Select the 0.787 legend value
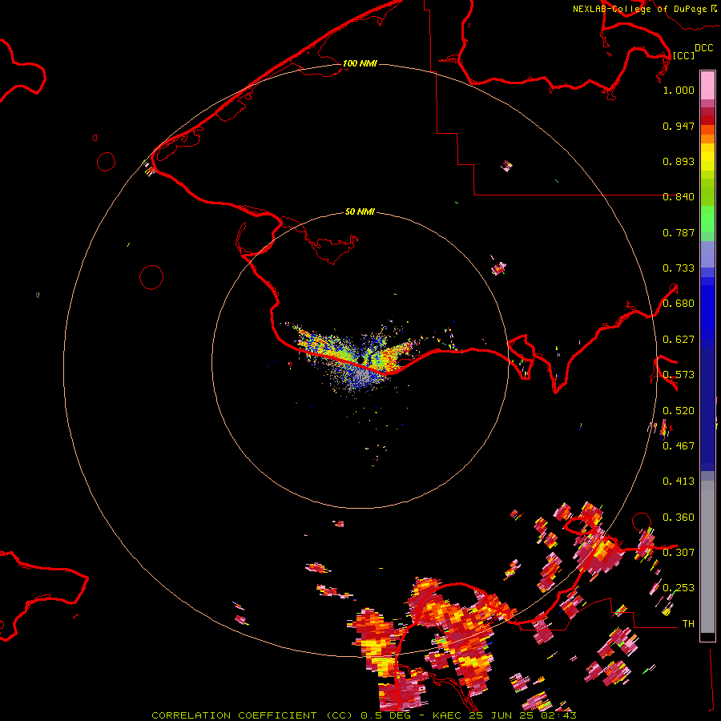This screenshot has height=721, width=721. 679,232
